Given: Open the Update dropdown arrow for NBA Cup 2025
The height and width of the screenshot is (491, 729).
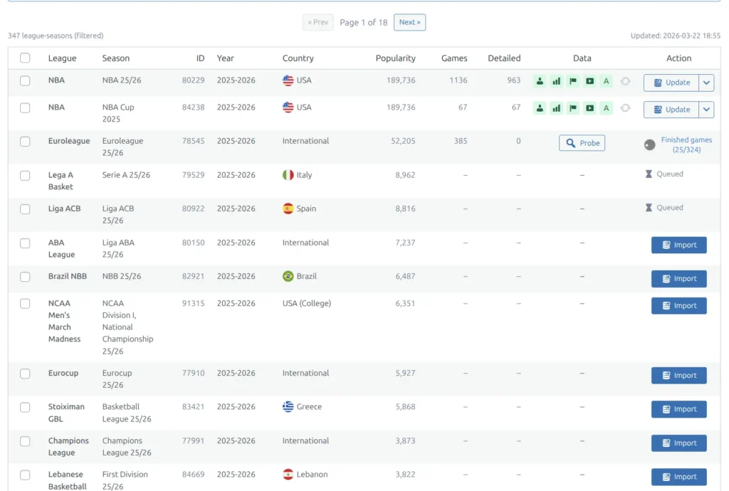Looking at the screenshot, I should 706,110.
